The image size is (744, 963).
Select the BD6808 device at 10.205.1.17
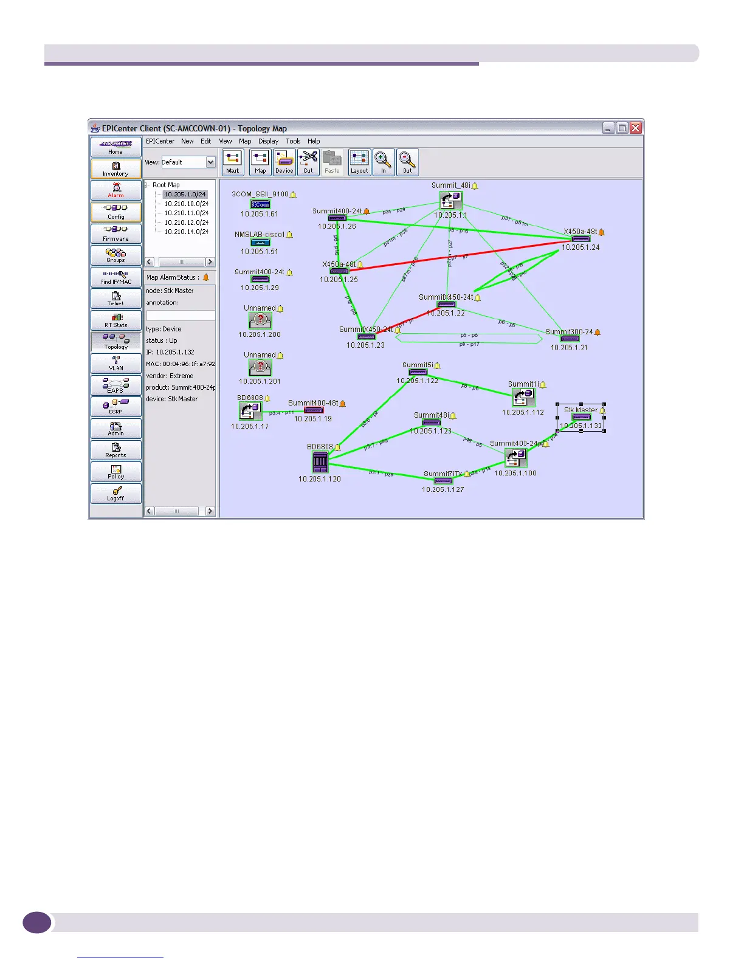point(250,412)
